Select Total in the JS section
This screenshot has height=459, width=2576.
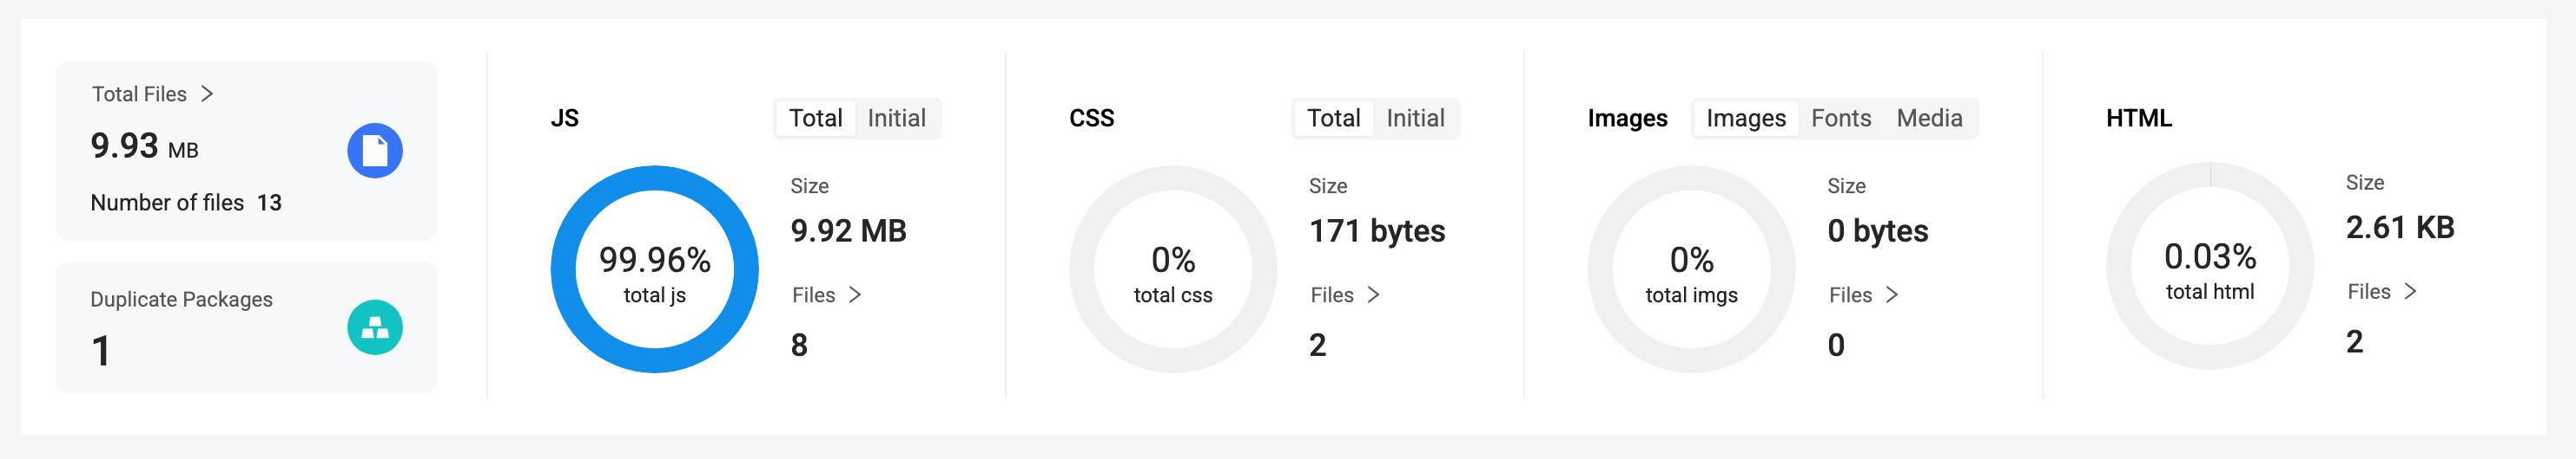pos(816,119)
